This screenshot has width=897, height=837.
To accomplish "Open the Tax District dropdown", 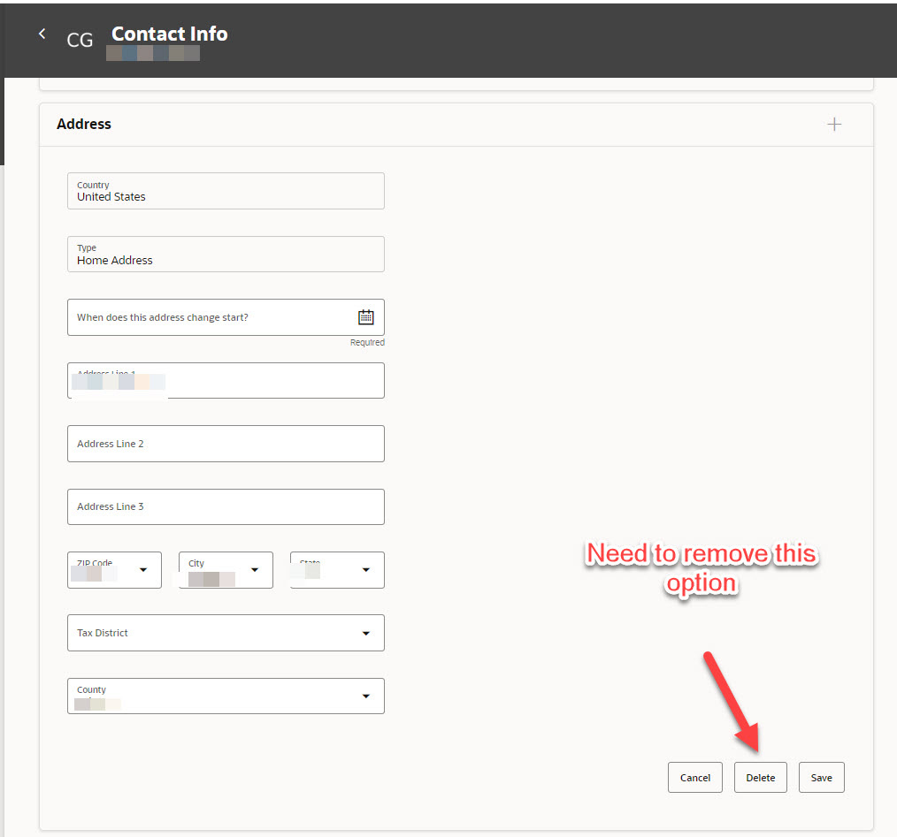I will pos(364,632).
